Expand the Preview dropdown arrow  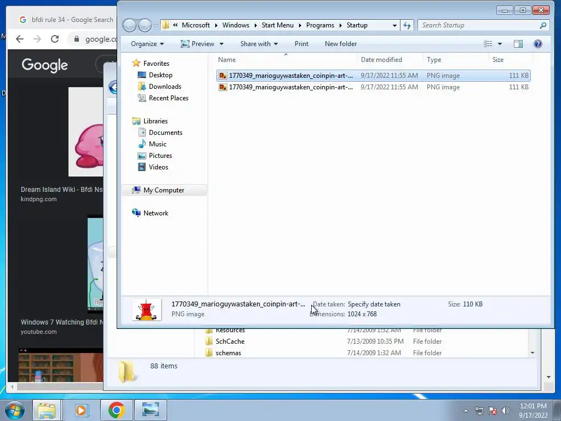221,44
